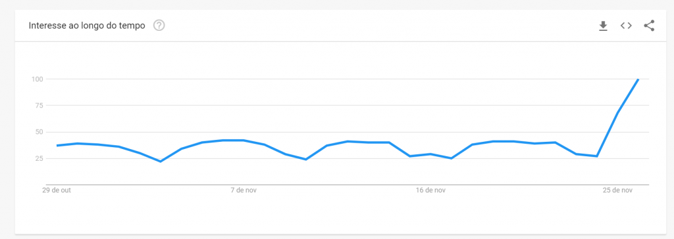This screenshot has height=239, width=674.
Task: Click the midpoint bend of the final spike
Action: (617, 113)
